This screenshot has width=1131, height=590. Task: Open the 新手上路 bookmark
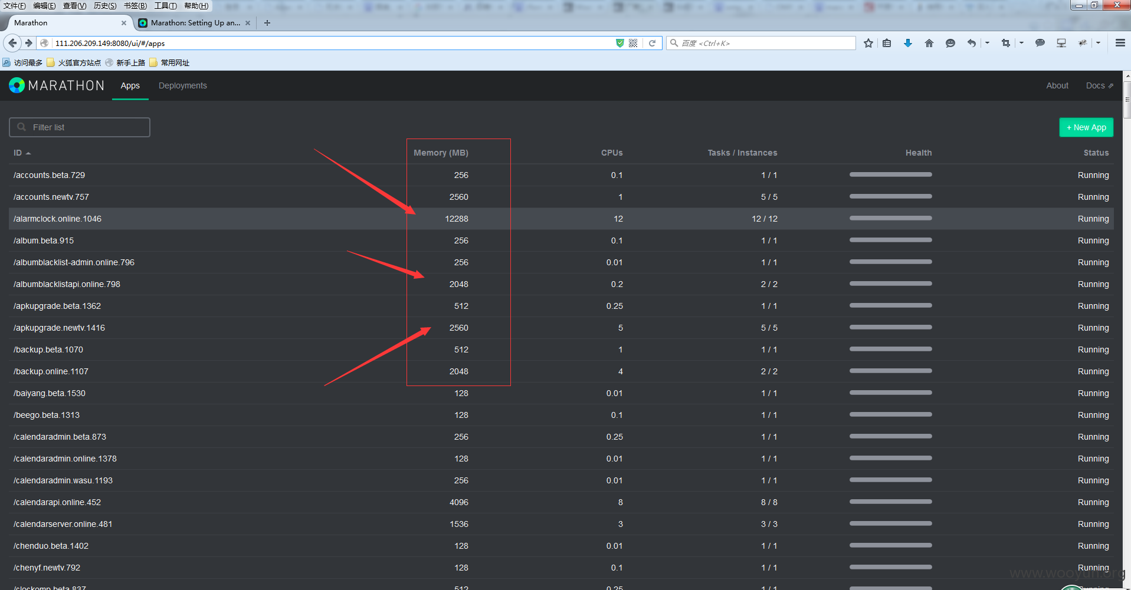(x=125, y=62)
